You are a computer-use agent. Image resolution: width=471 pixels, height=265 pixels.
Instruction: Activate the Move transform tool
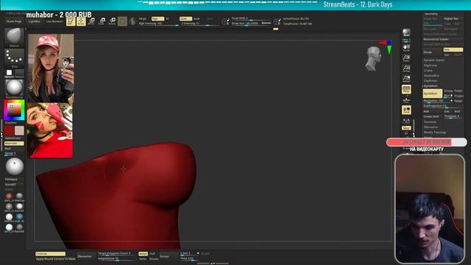[91, 21]
